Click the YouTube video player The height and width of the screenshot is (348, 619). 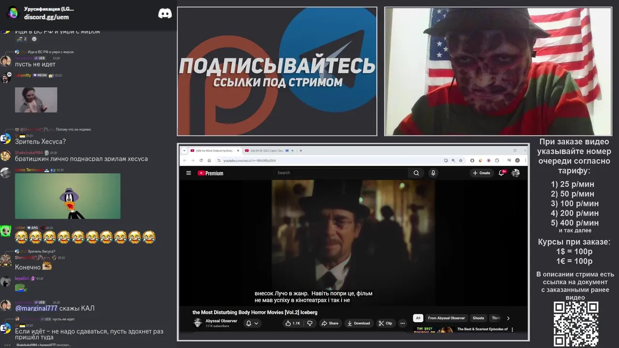[353, 243]
